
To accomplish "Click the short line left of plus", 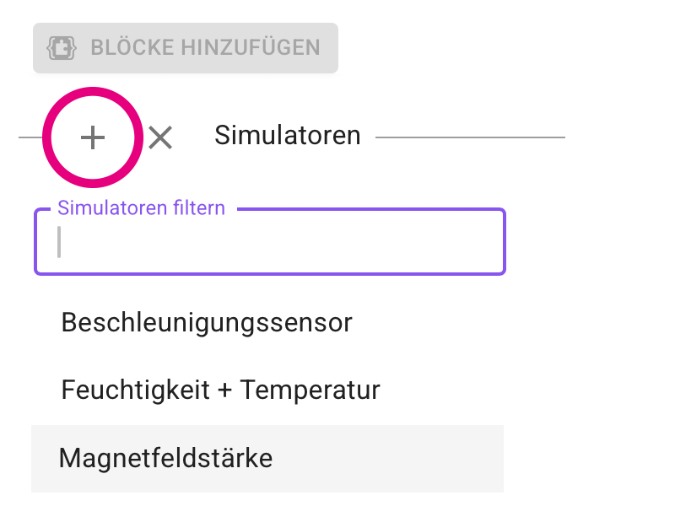I will 30,137.
